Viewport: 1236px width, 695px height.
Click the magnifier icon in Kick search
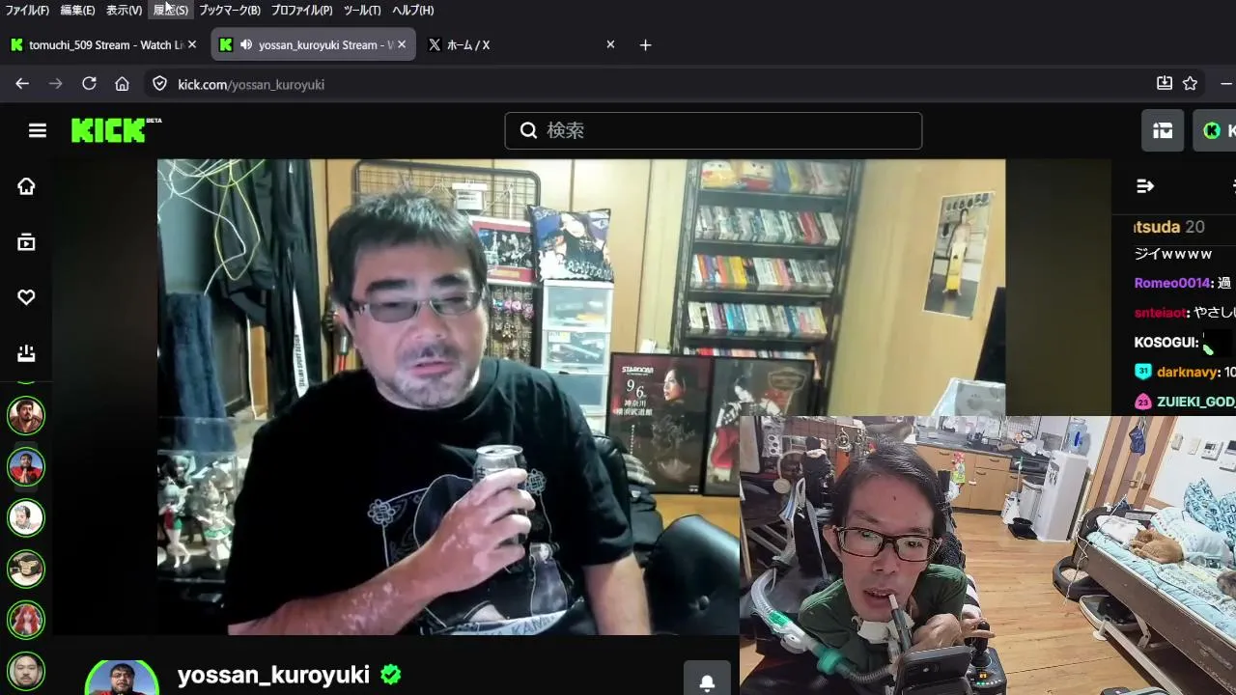[x=528, y=130]
